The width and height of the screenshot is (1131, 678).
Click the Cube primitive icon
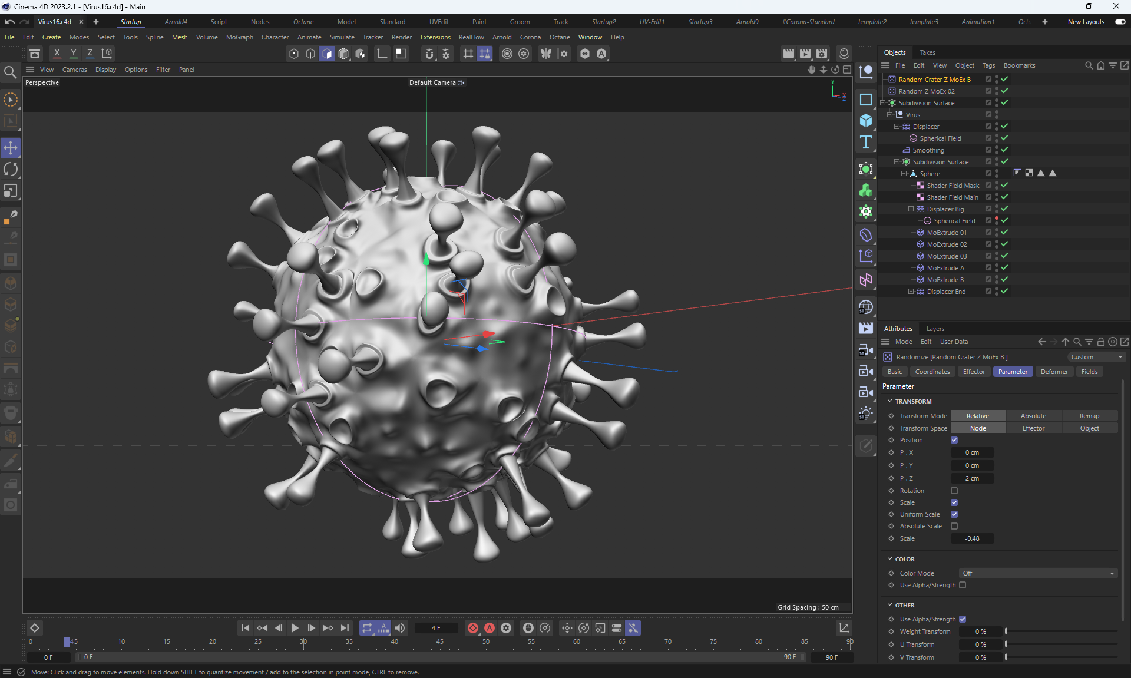[866, 121]
